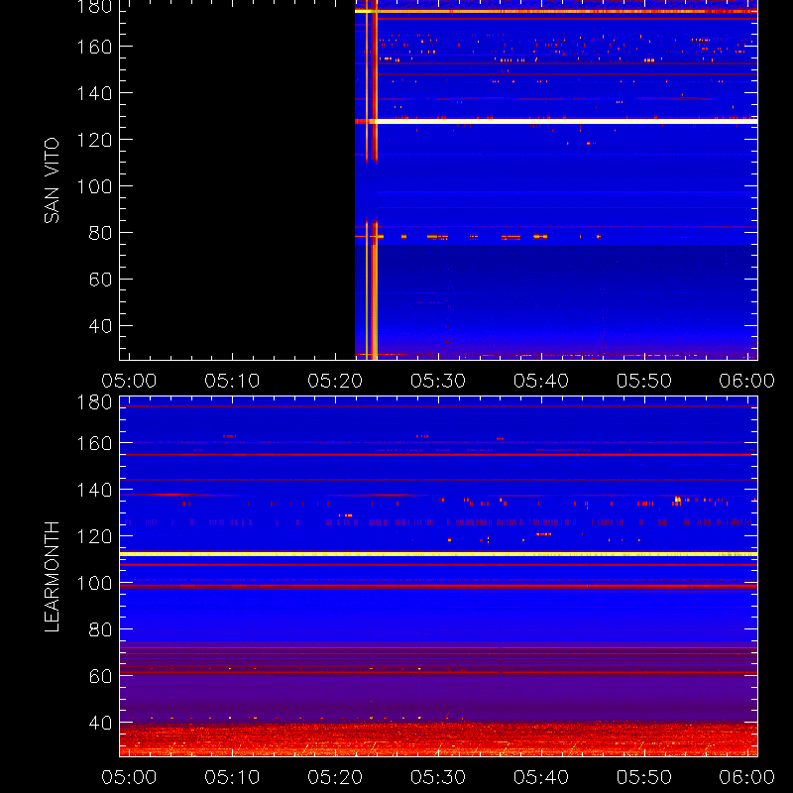Select the 60 tick label on Learmonth plot

pos(100,676)
